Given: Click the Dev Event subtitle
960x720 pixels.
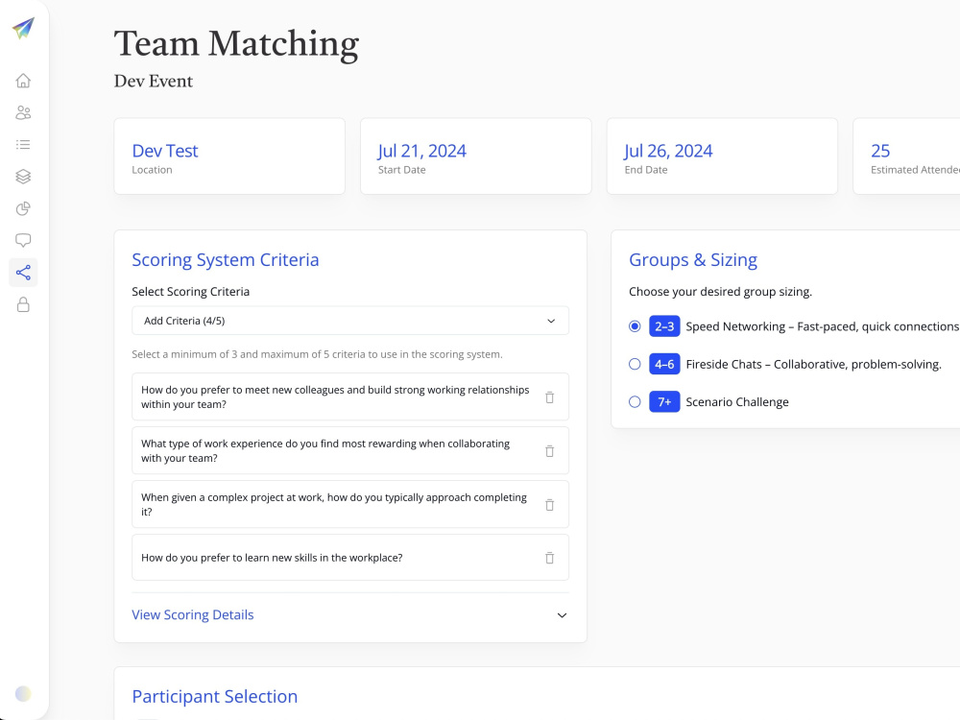Looking at the screenshot, I should click(154, 81).
